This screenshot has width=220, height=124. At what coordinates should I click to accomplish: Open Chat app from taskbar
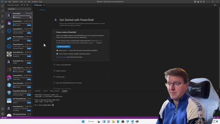(109, 122)
